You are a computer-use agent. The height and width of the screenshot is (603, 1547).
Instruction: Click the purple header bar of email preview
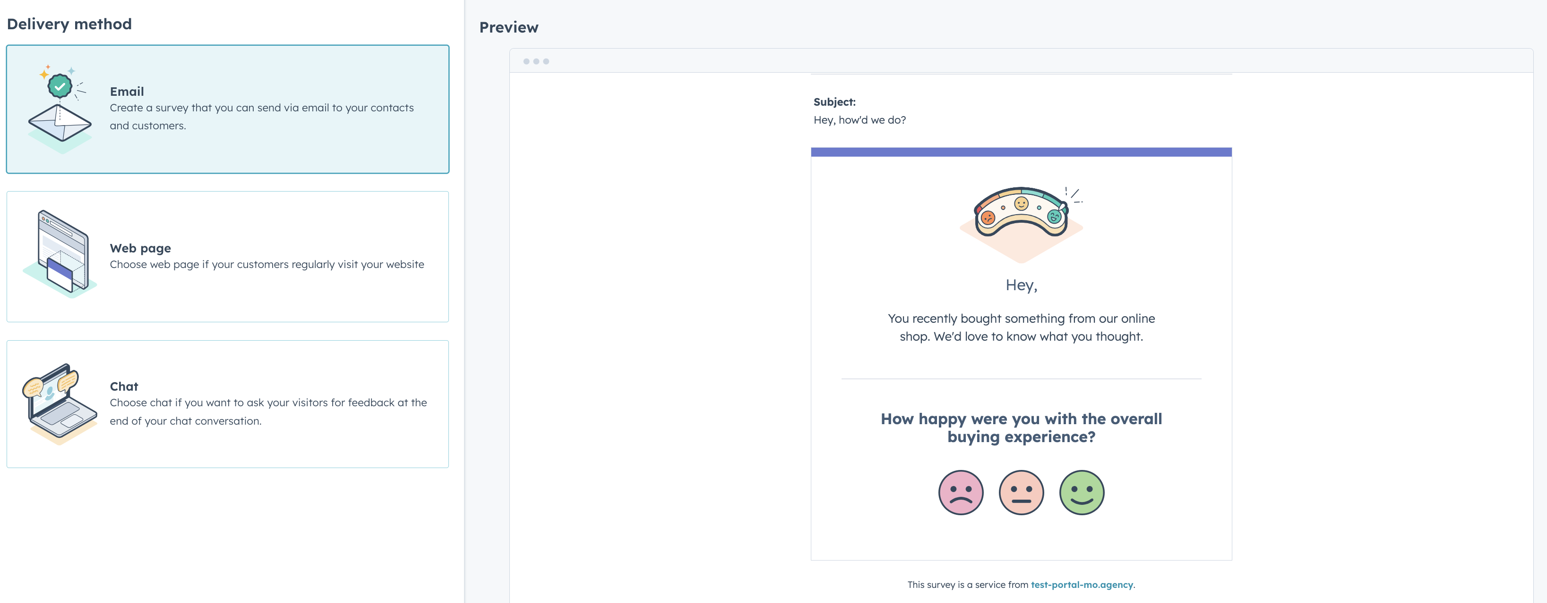click(x=1021, y=152)
